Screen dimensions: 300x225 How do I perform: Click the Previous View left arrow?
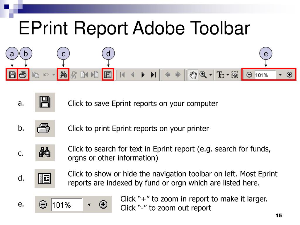tap(168, 74)
